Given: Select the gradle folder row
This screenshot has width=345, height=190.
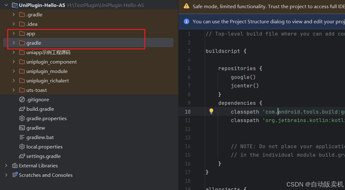Looking at the screenshot, I should tap(88, 43).
